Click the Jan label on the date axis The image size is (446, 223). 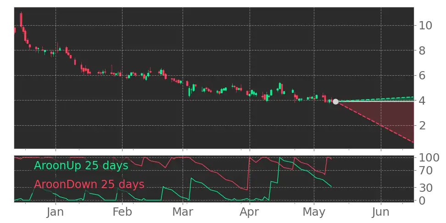(x=56, y=212)
